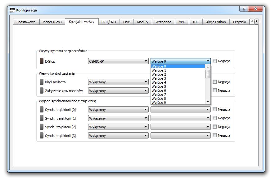
Task: Open the MPG tab
Action: (182, 22)
